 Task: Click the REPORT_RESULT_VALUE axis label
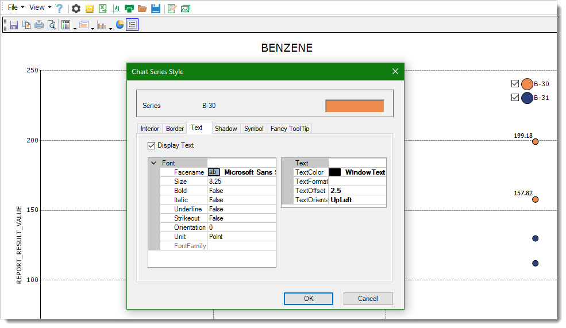coord(19,245)
